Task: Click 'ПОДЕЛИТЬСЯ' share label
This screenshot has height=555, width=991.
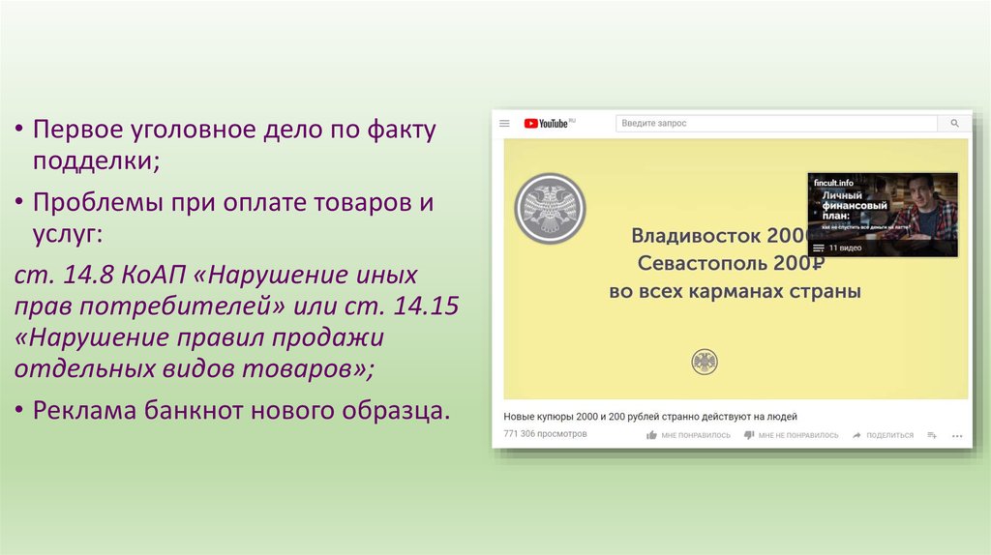Action: point(890,435)
